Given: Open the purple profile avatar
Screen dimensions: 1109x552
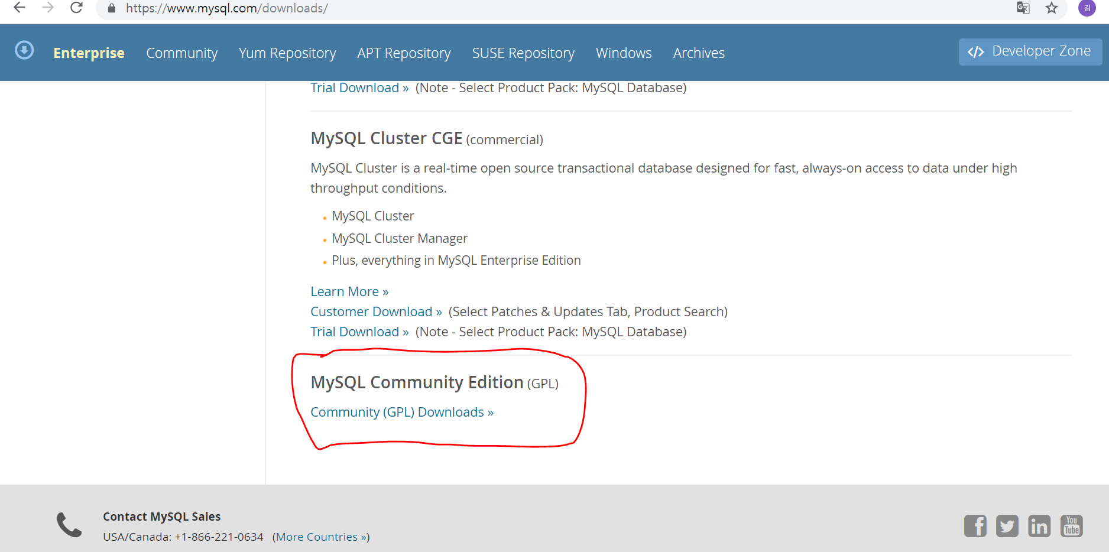Looking at the screenshot, I should pyautogui.click(x=1087, y=8).
